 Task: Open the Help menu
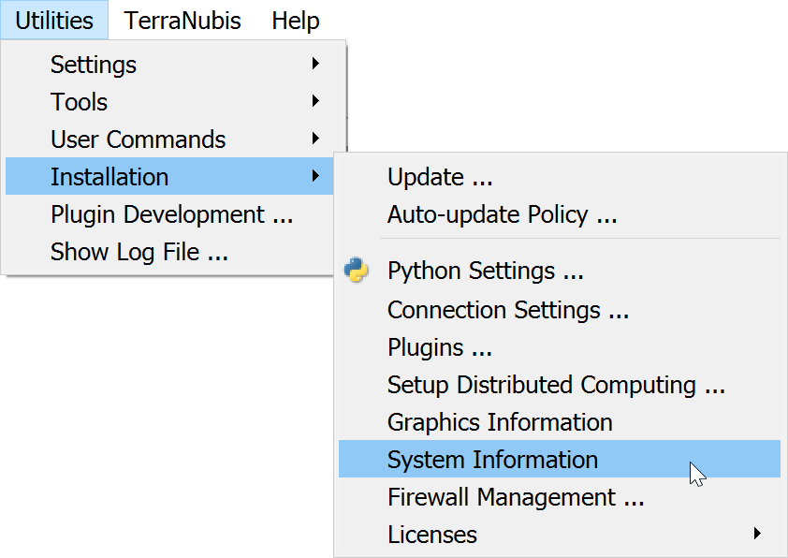click(x=296, y=21)
